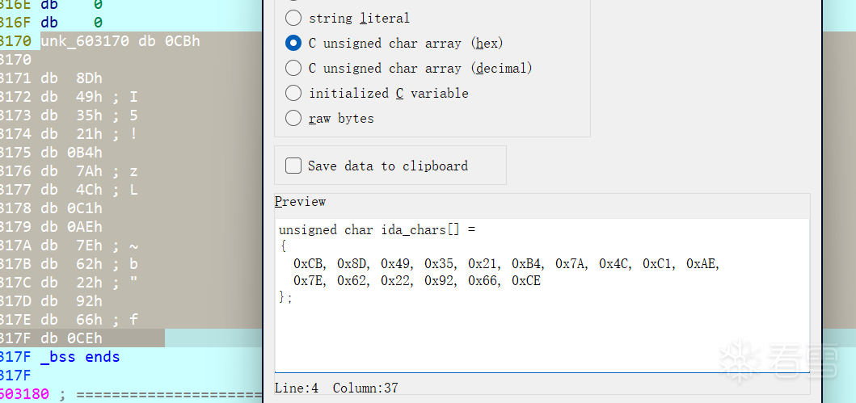This screenshot has width=856, height=403.
Task: Select the raw bytes export format
Action: (293, 118)
